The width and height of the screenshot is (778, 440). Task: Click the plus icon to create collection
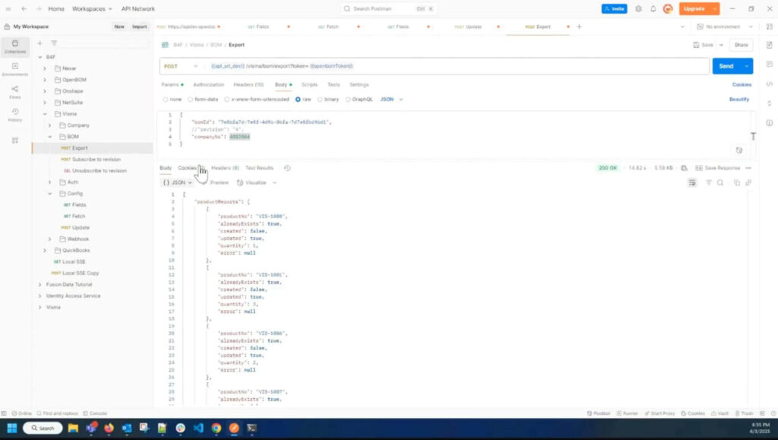coord(40,43)
